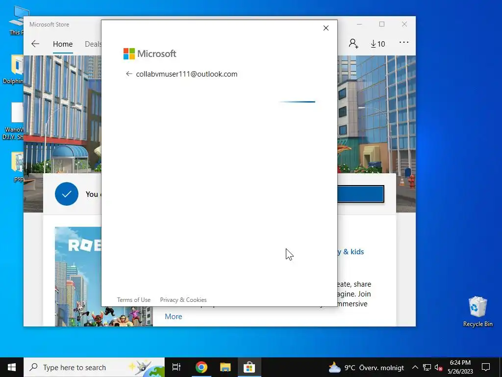Open the notification action center
The height and width of the screenshot is (377, 502).
click(x=486, y=367)
